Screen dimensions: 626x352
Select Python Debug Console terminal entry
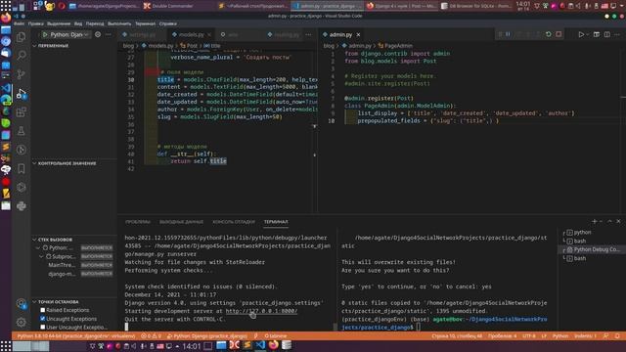click(x=593, y=249)
